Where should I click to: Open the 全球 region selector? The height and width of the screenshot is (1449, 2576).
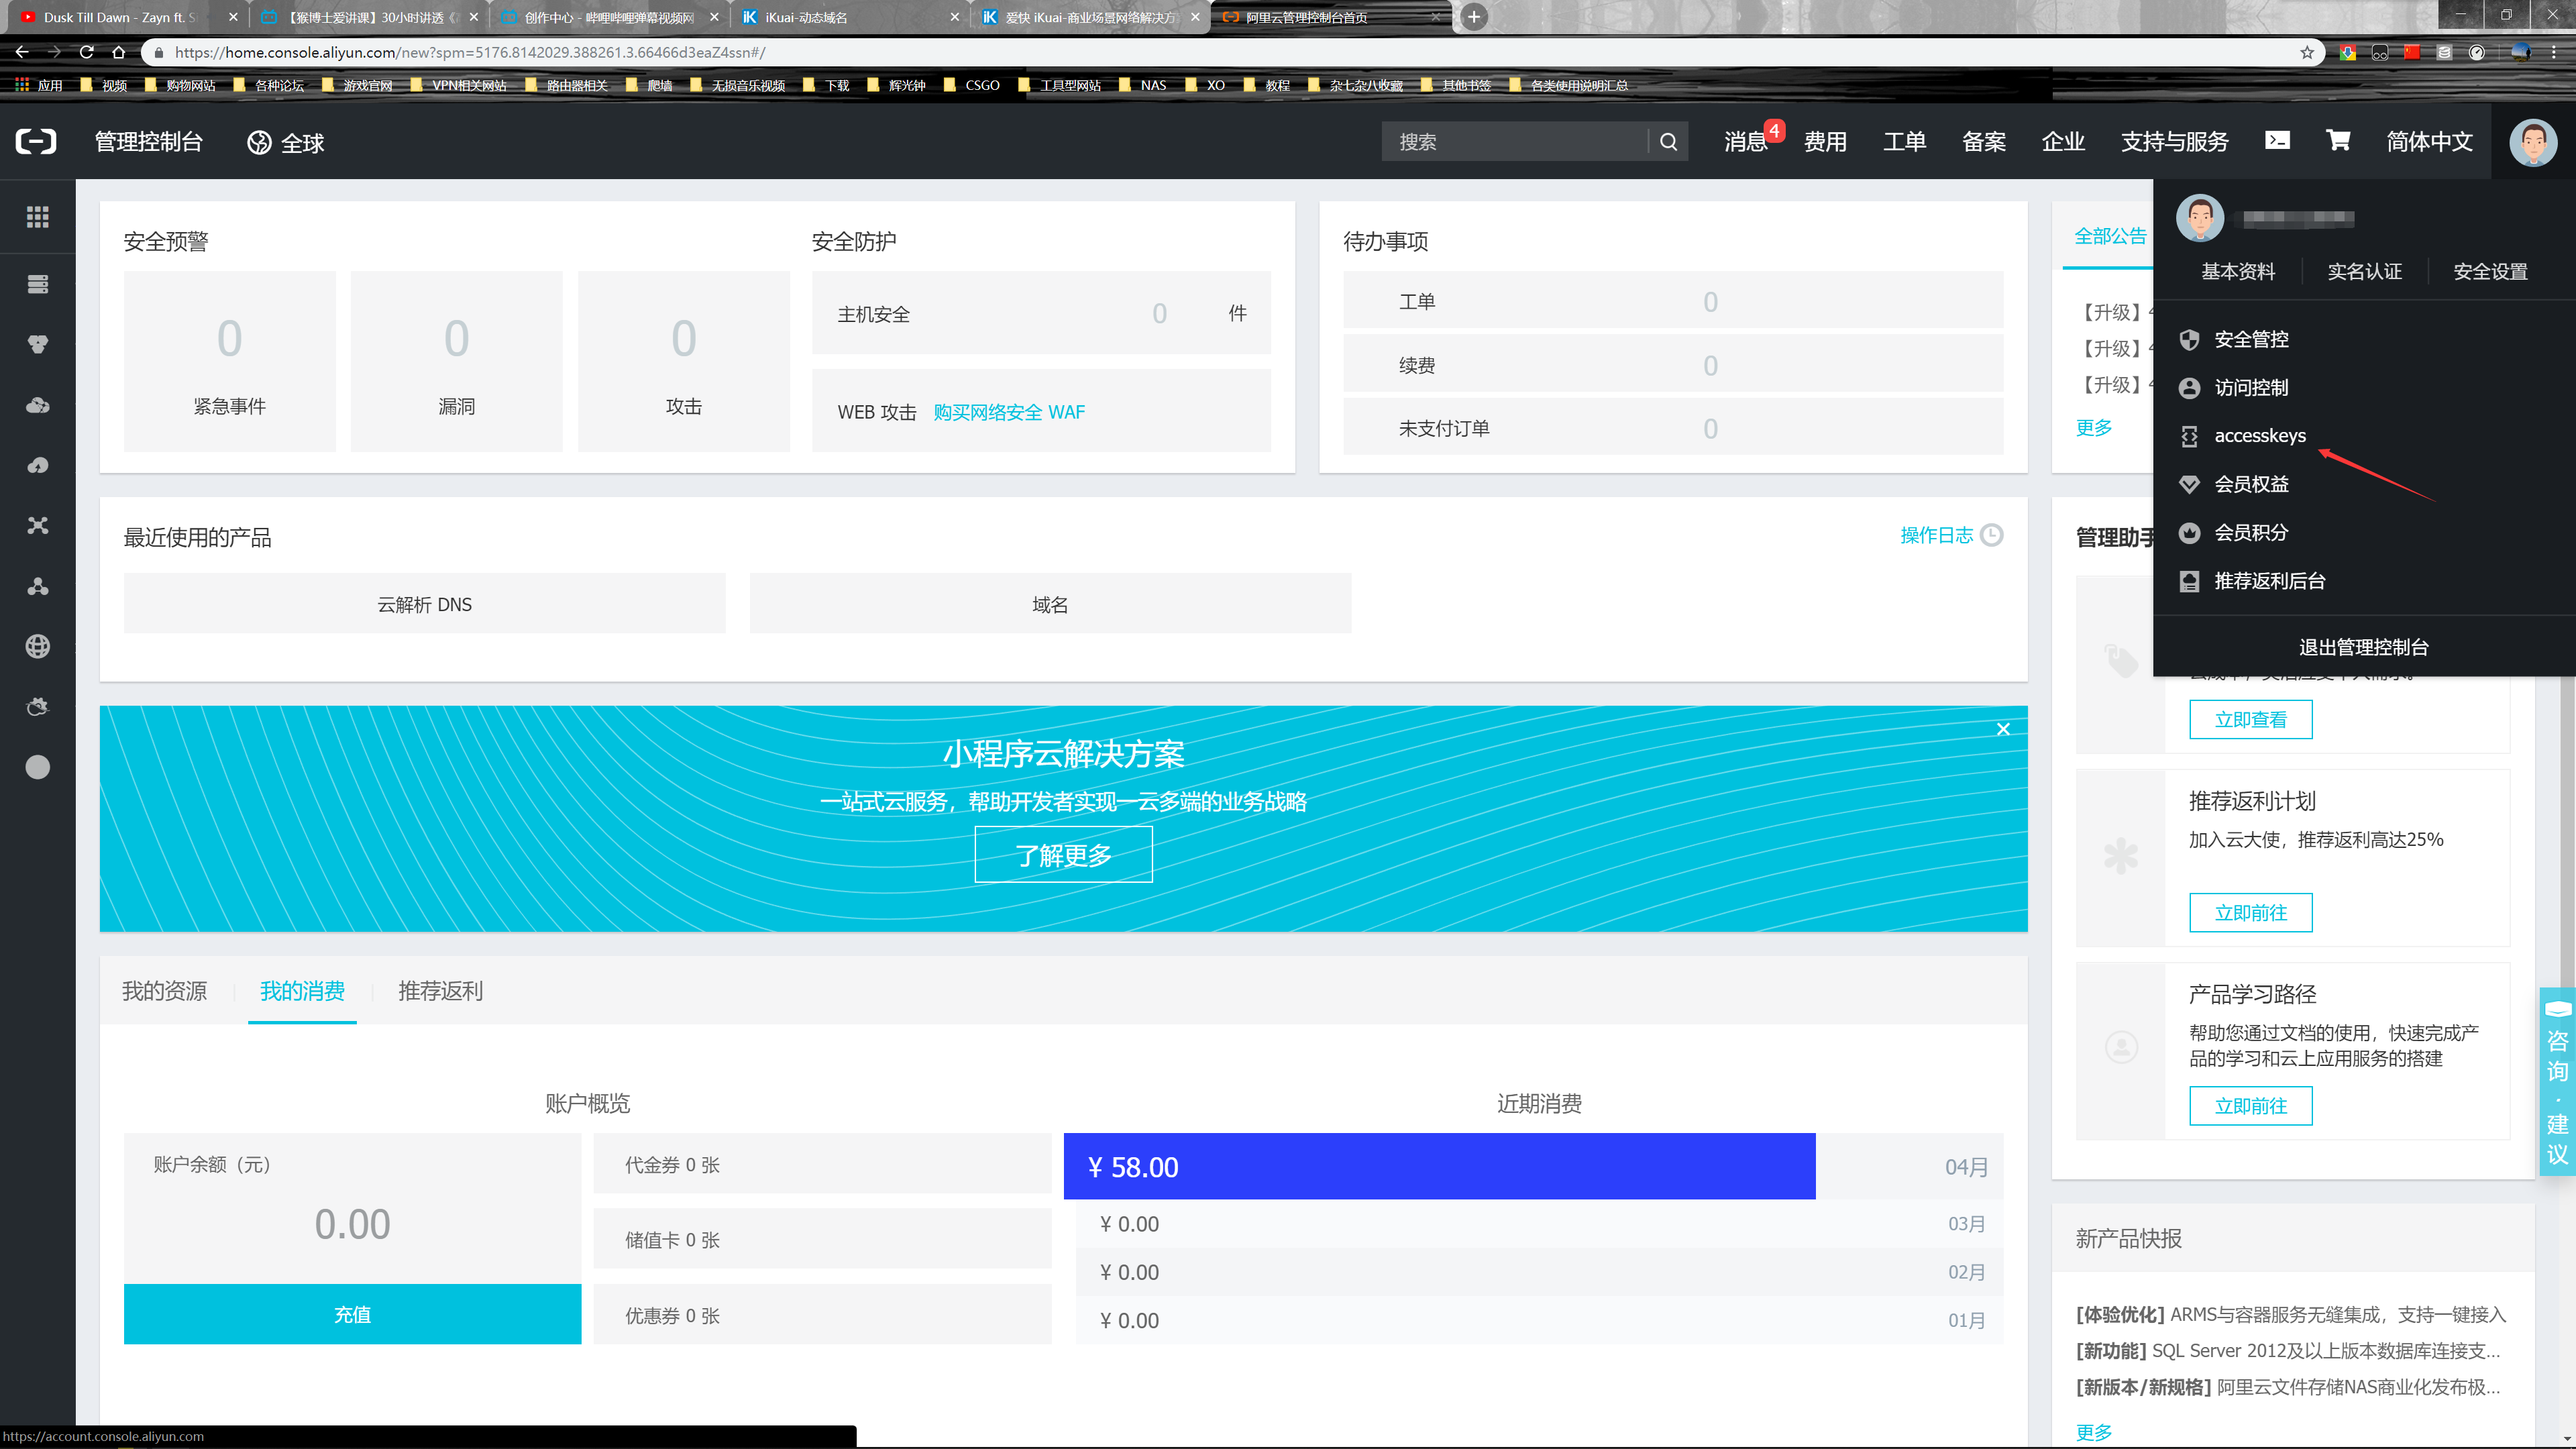point(286,143)
